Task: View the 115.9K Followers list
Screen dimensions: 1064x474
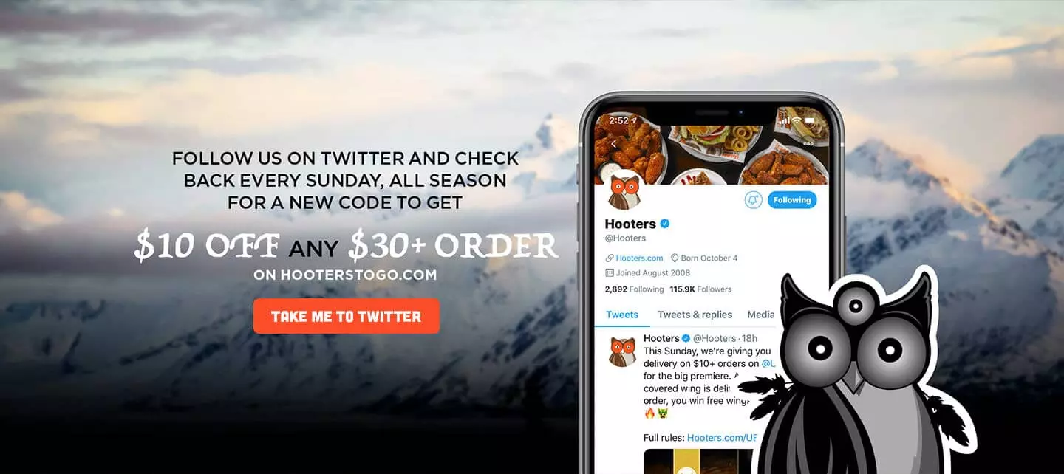Action: pos(700,289)
